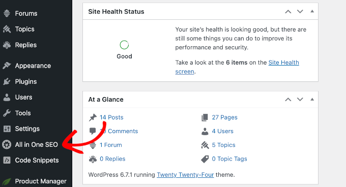Click the Users person icon in sidebar
The height and width of the screenshot is (187, 346).
(7, 97)
